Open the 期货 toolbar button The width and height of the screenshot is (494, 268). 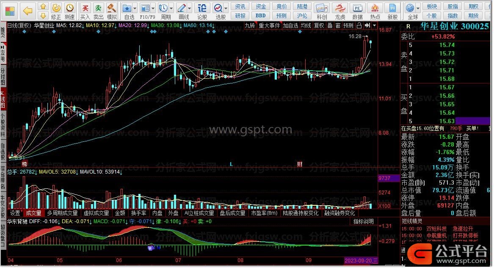[x=474, y=15]
